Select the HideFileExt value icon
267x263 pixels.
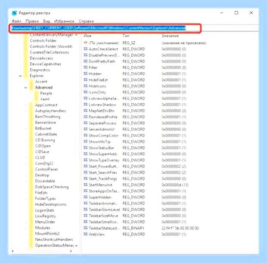[x=86, y=80]
